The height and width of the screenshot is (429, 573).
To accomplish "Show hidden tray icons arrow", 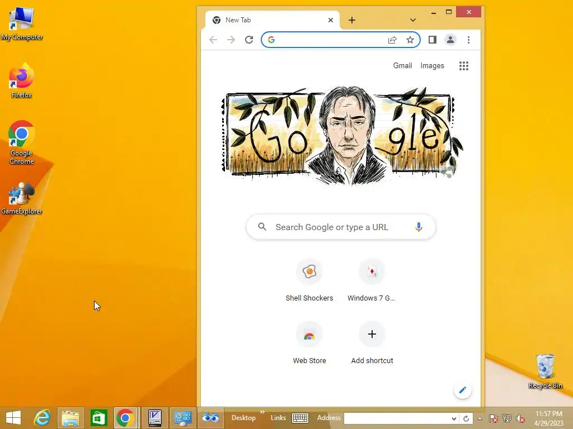I will [x=480, y=418].
